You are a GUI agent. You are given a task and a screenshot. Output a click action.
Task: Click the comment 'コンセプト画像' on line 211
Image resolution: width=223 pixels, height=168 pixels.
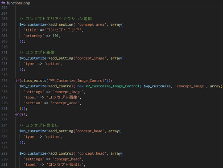[37, 53]
